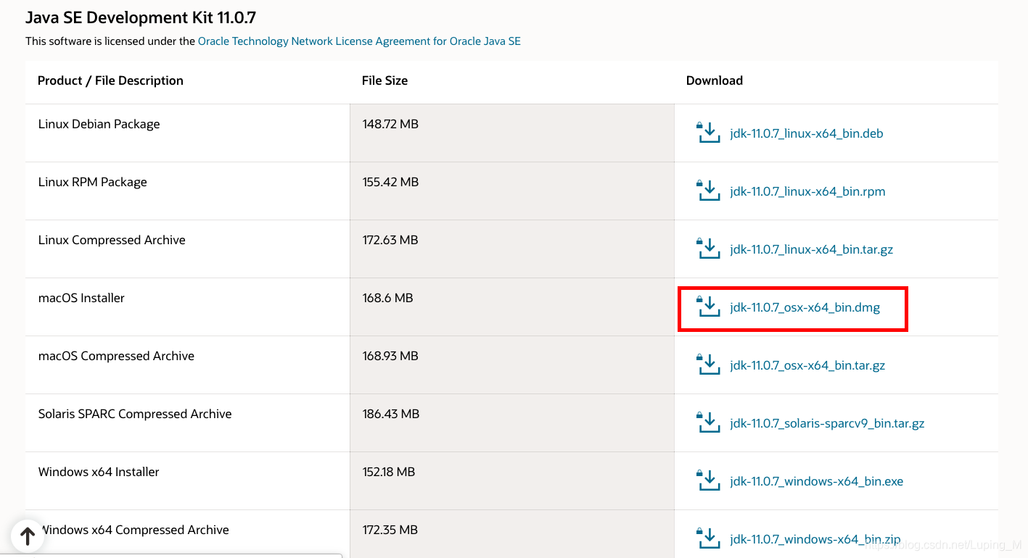Select the Solaris SPARC Compressed Archive description
The width and height of the screenshot is (1028, 558).
[135, 414]
